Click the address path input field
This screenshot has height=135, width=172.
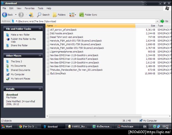(x=83, y=21)
